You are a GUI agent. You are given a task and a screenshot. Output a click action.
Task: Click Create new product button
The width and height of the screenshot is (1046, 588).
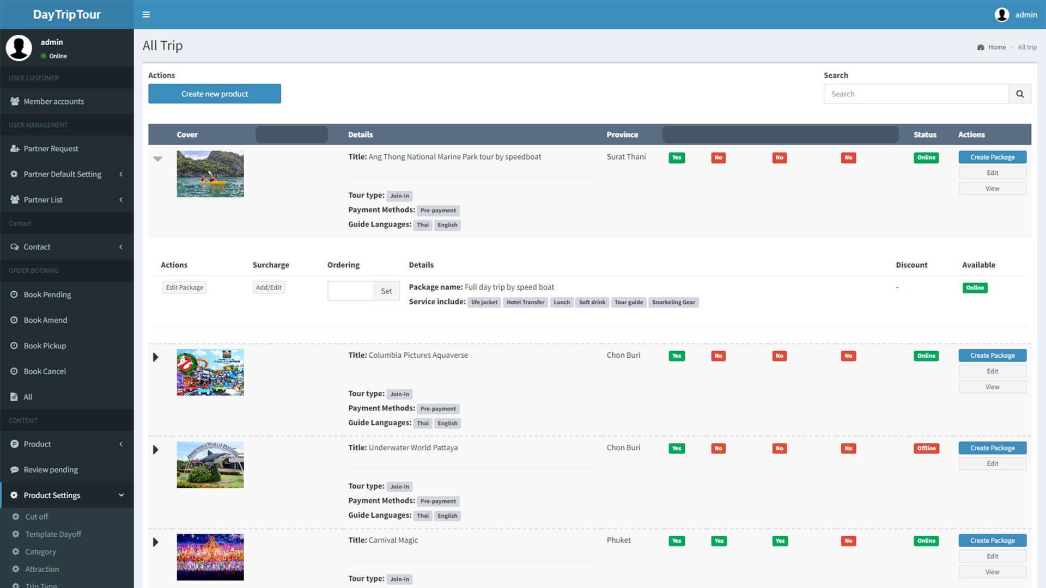click(215, 94)
